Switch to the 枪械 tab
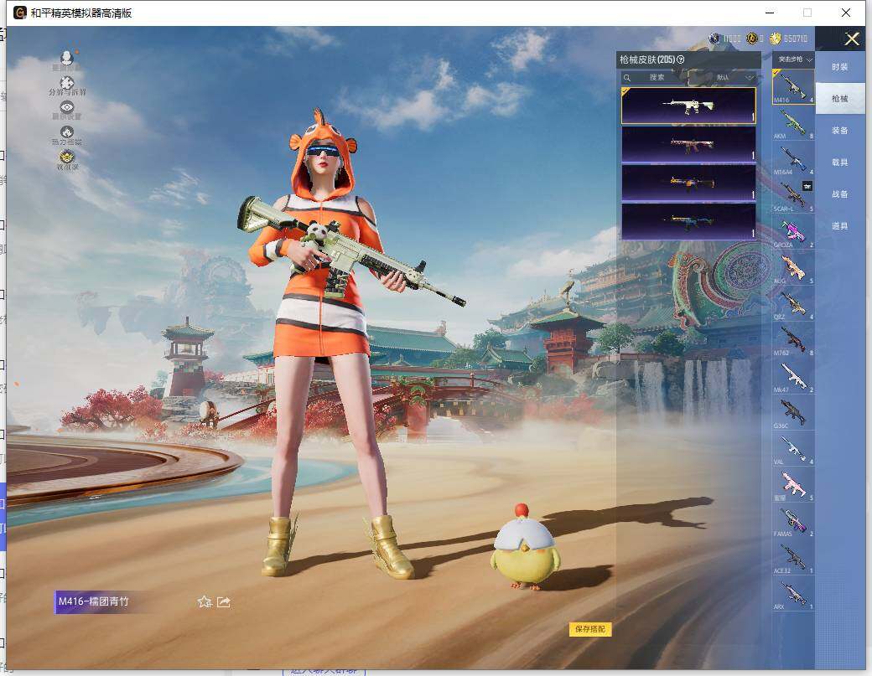Viewport: 872px width, 676px height. 840,98
